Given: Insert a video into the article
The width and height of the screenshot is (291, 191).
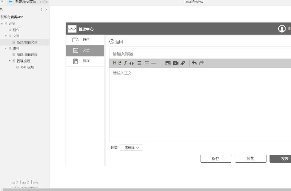Looking at the screenshot, I should pos(176,63).
